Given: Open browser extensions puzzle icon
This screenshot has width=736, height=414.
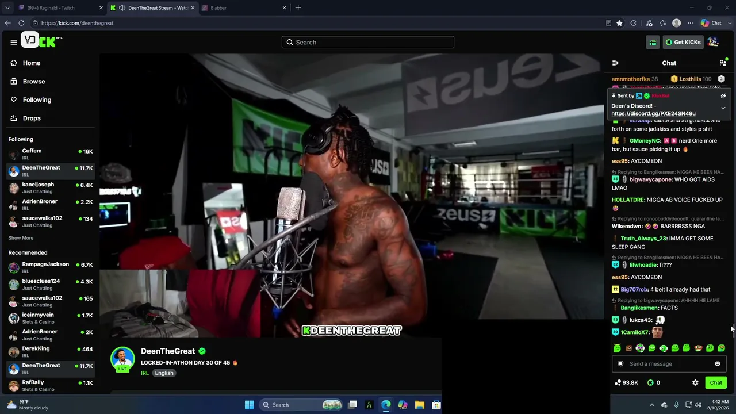Looking at the screenshot, I should 634,23.
